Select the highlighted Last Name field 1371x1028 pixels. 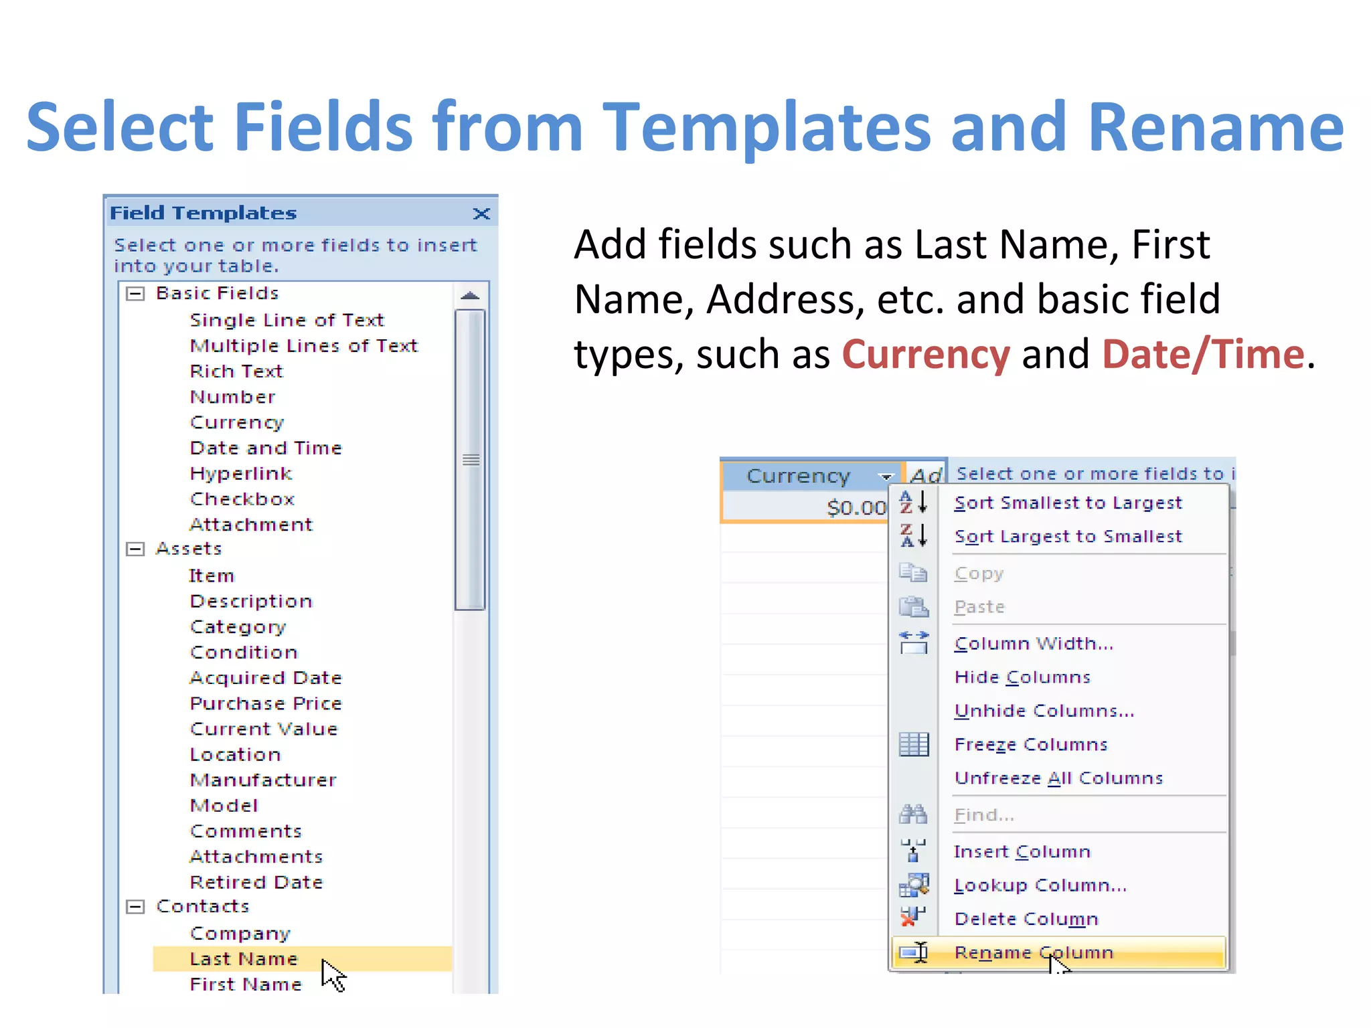[x=303, y=958]
